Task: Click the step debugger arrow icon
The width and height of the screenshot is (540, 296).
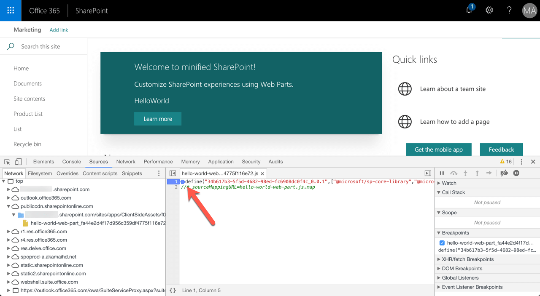Action: (x=489, y=173)
